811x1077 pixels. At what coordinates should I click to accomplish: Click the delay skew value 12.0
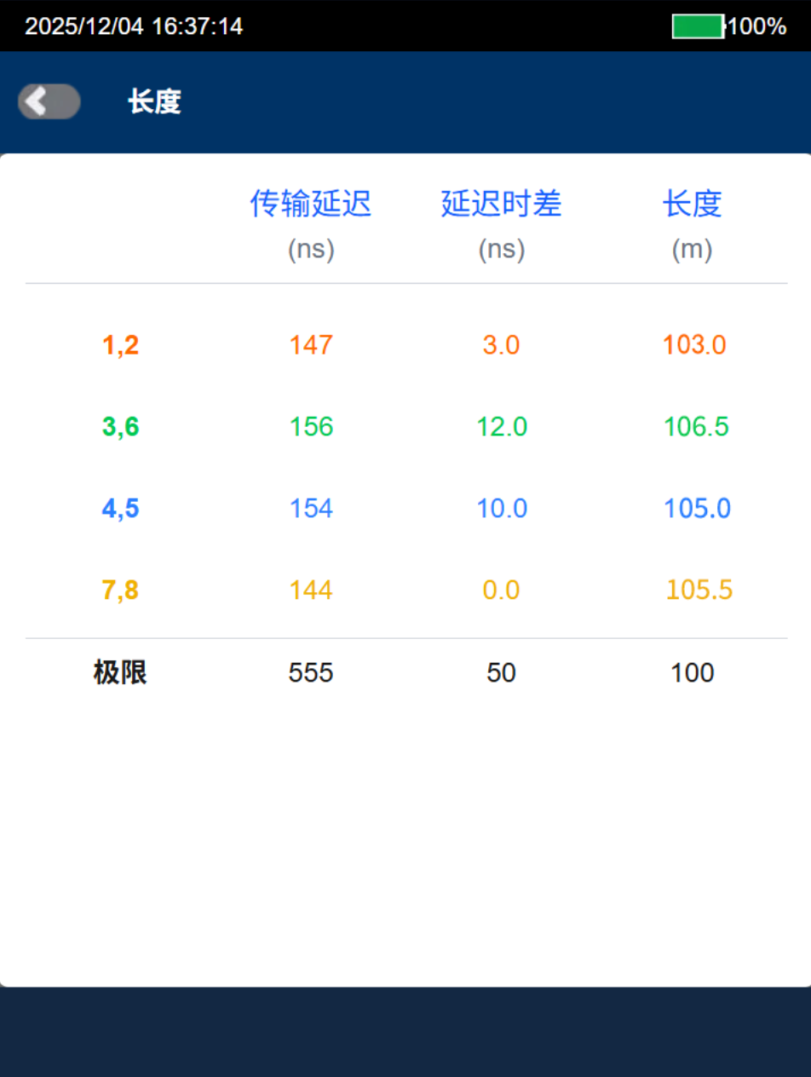[501, 427]
